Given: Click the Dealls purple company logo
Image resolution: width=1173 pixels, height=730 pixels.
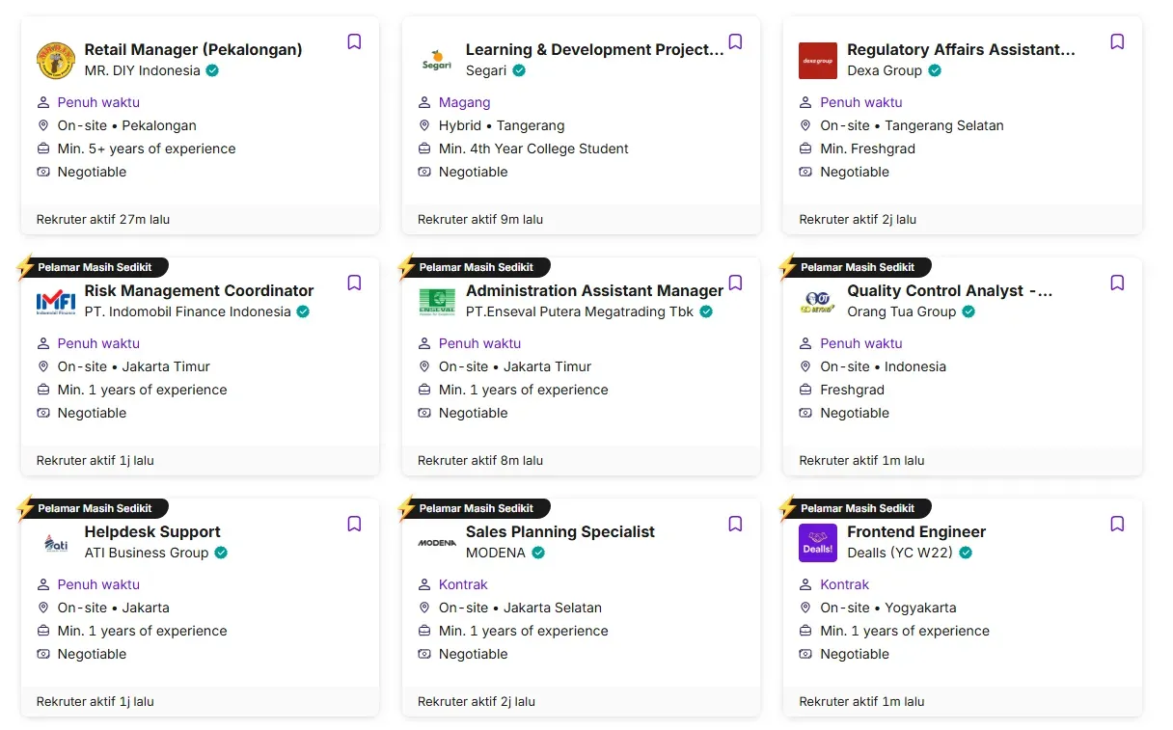Looking at the screenshot, I should pos(818,543).
